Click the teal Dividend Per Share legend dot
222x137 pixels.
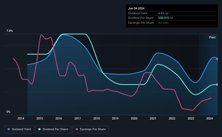point(39,129)
